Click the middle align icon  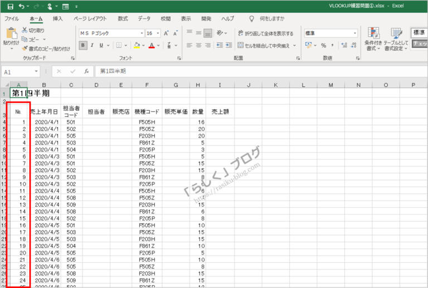coord(199,33)
